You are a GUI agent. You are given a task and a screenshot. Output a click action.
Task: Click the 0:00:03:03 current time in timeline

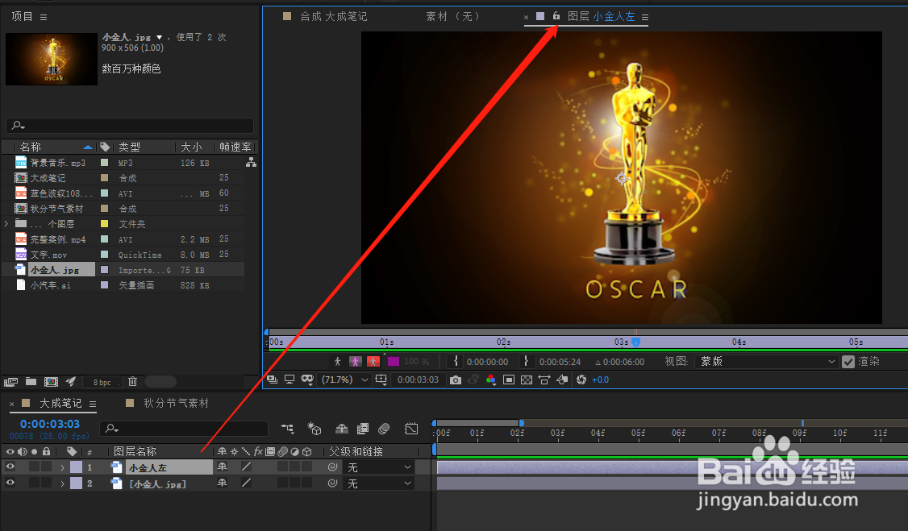click(x=50, y=424)
